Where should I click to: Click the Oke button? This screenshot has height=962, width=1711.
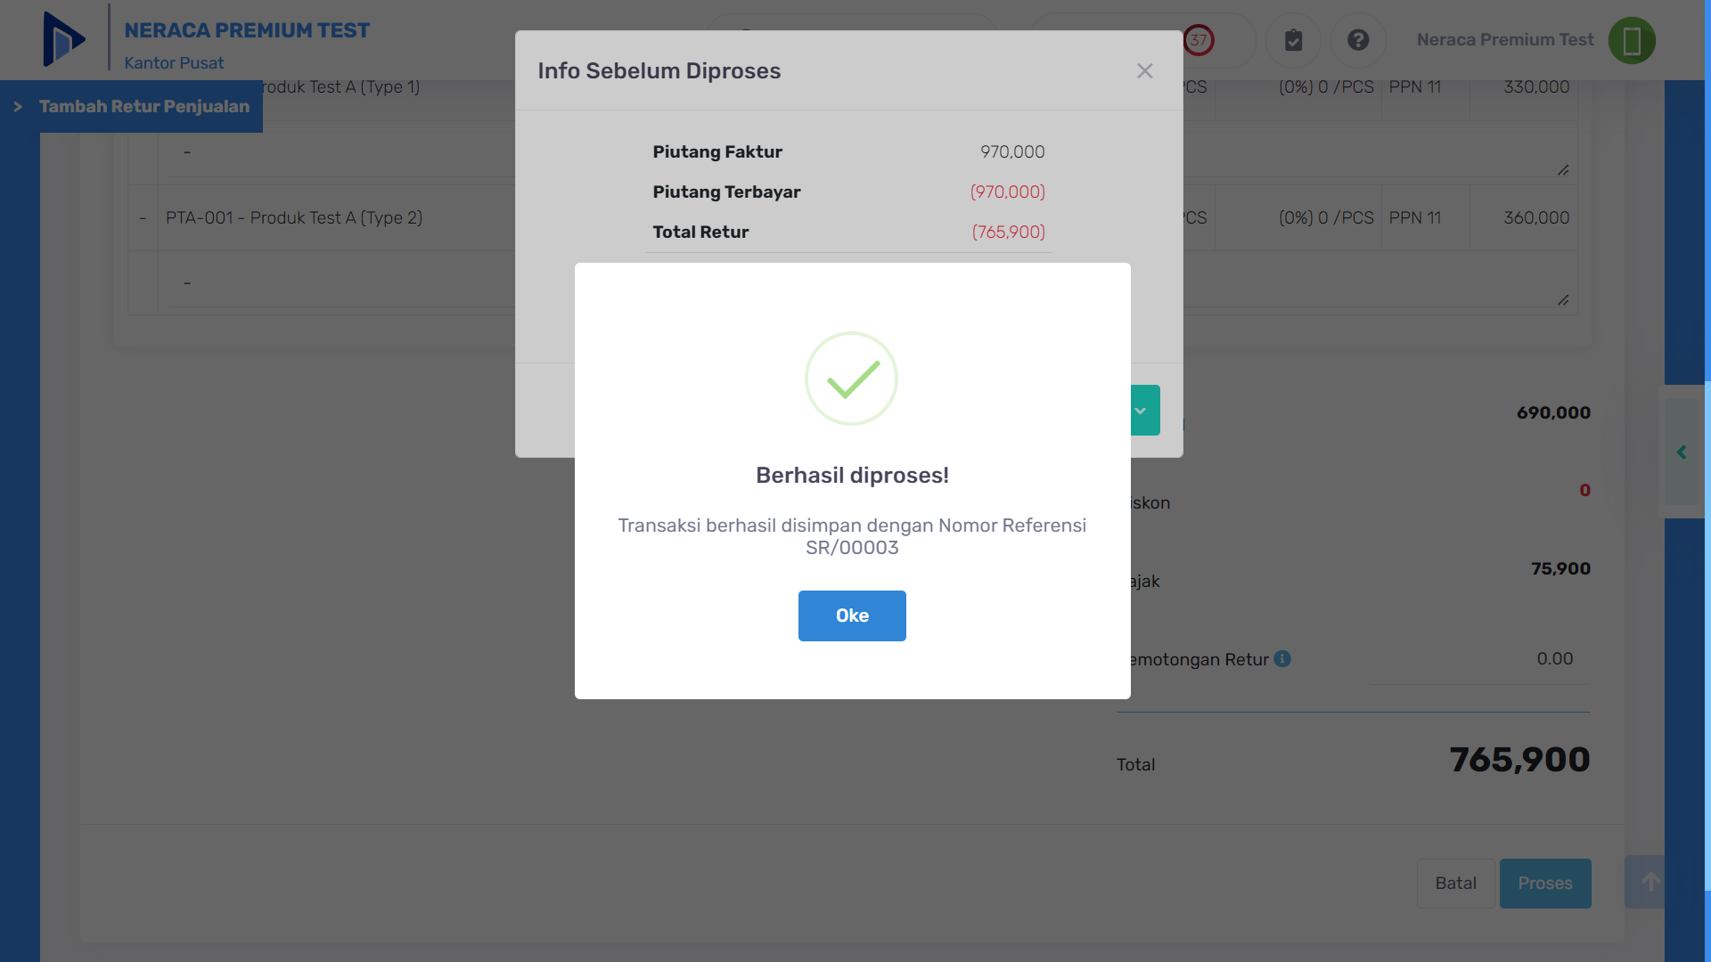(x=852, y=616)
